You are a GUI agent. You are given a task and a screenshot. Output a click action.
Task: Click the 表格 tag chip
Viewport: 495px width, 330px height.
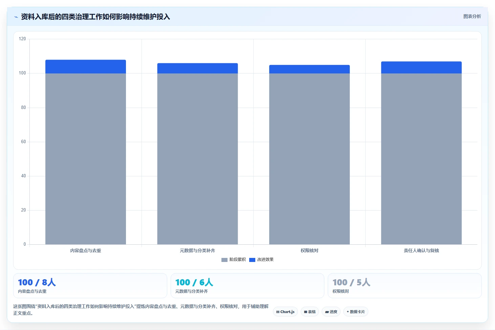click(310, 312)
